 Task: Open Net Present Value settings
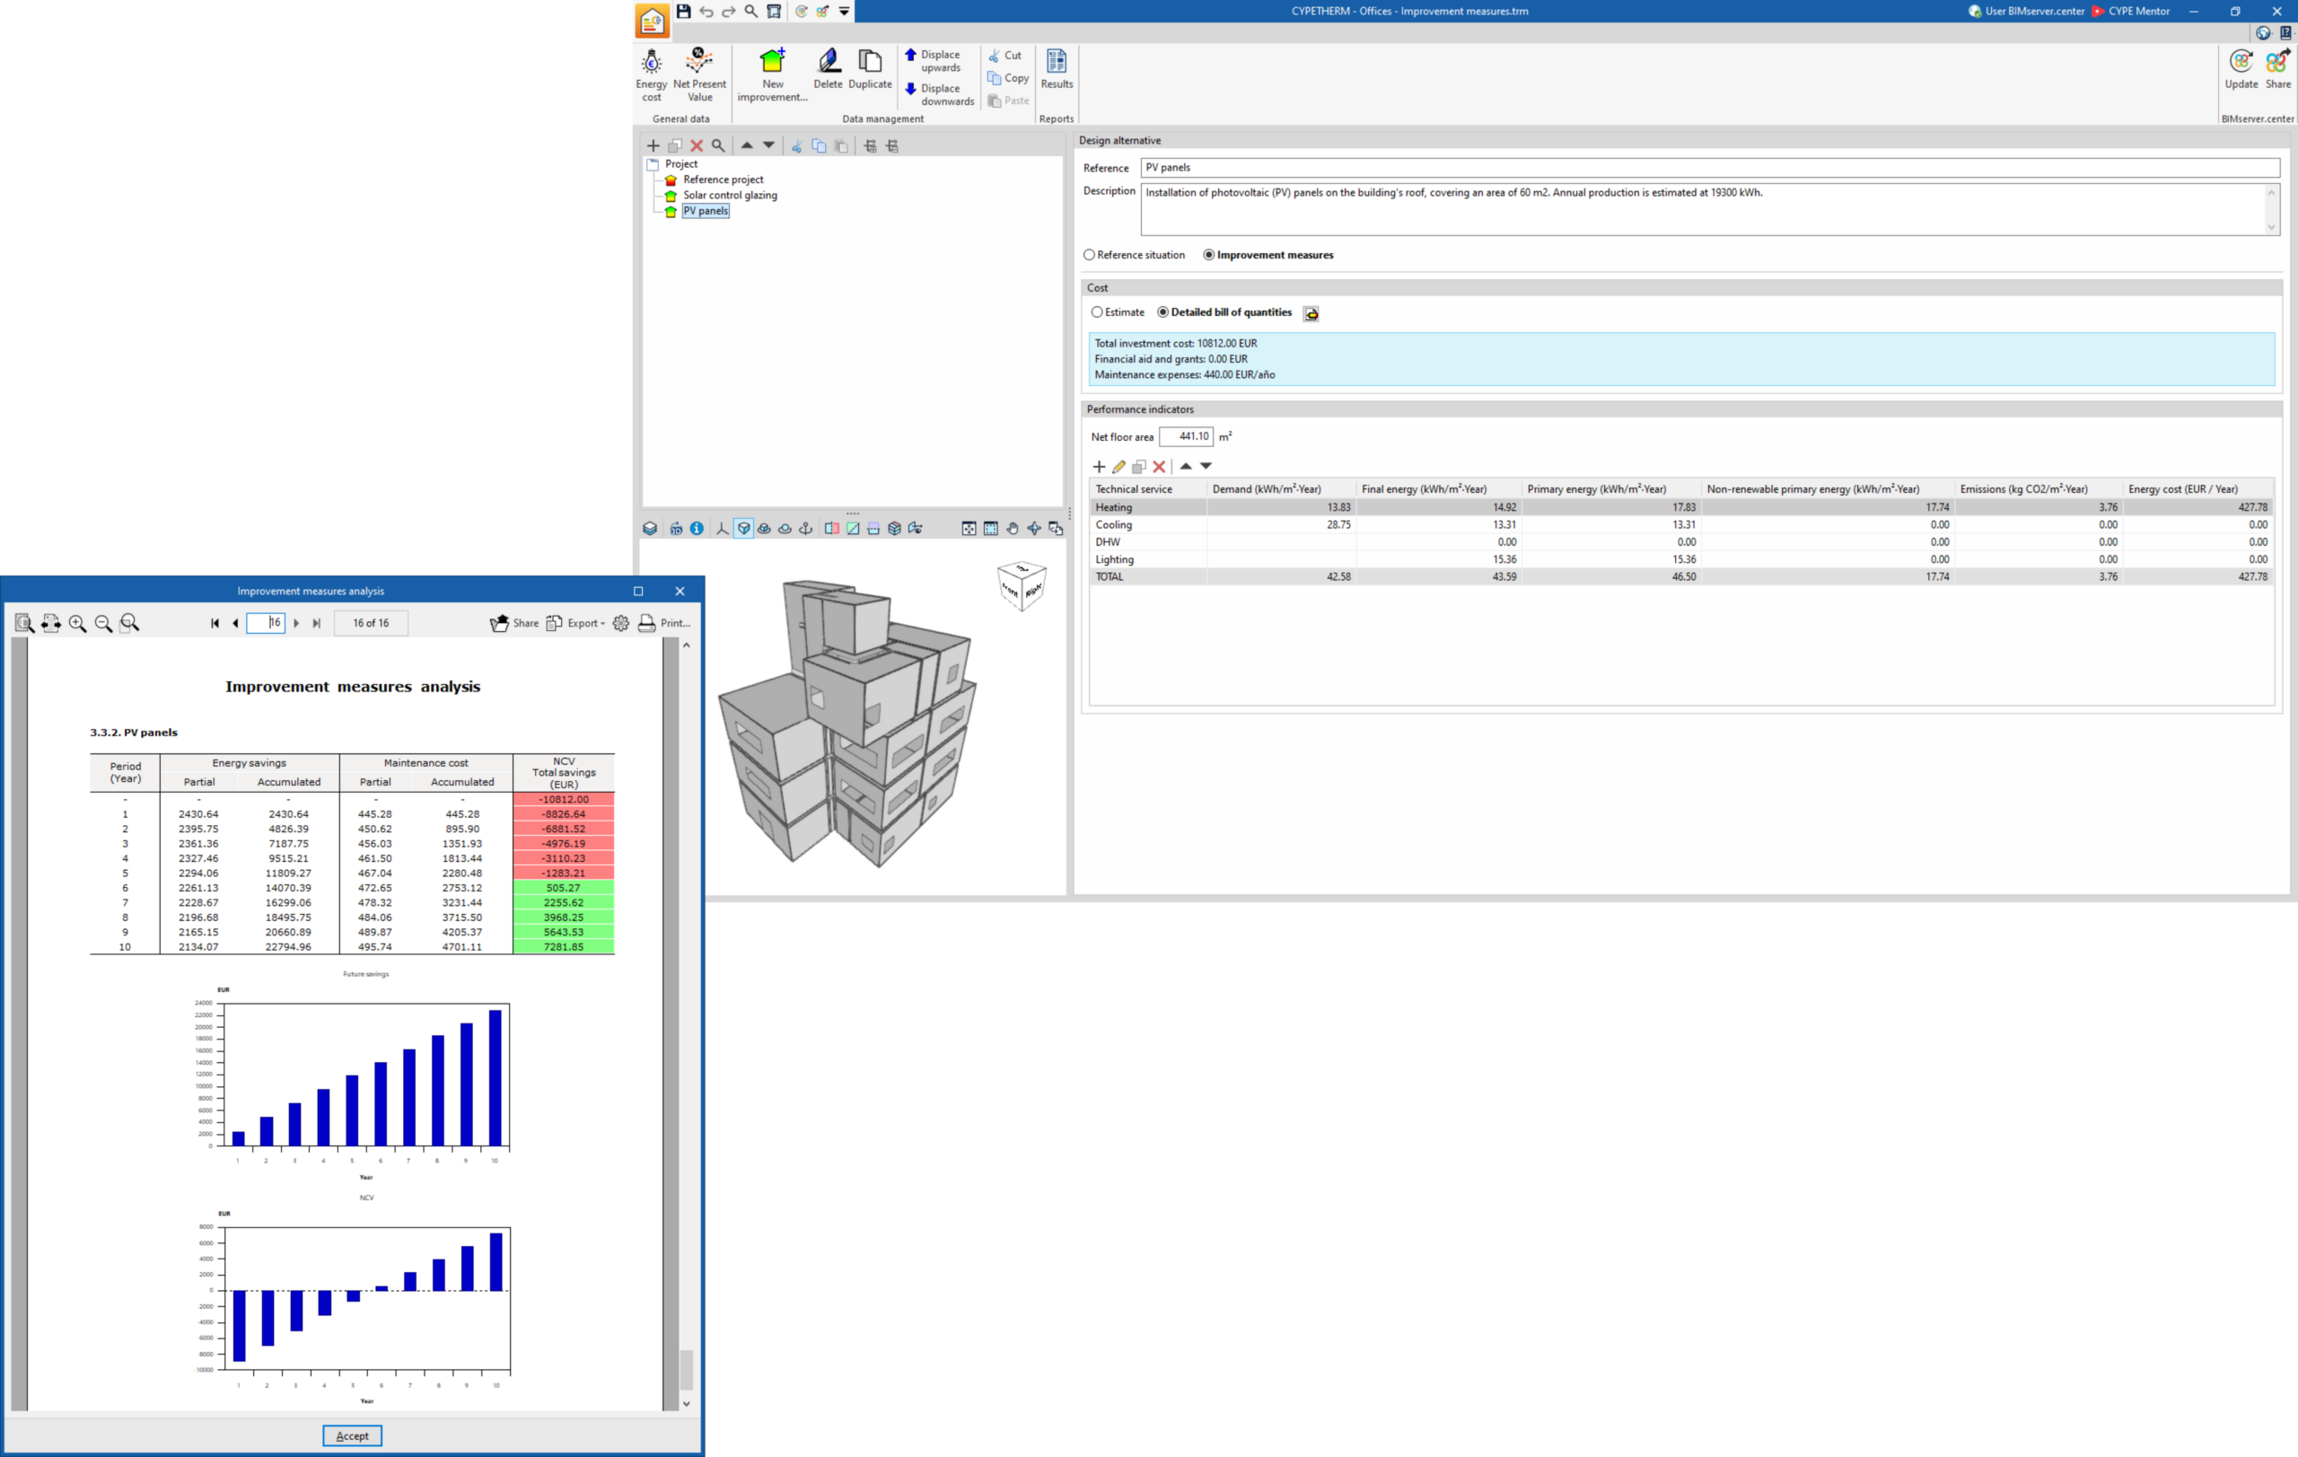coord(699,75)
